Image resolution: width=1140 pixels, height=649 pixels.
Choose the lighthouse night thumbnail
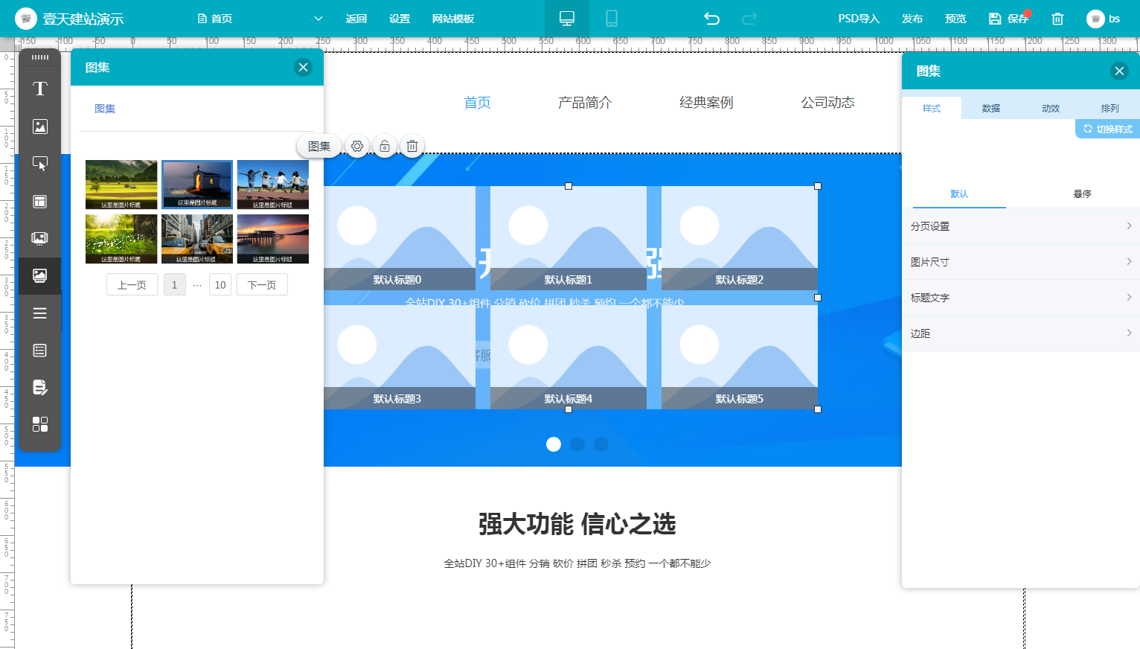tap(197, 185)
